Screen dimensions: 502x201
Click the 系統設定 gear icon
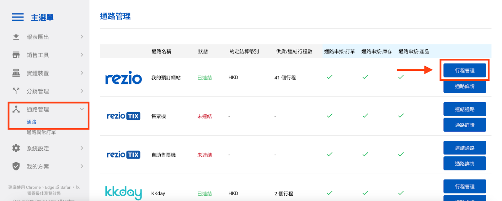16,148
